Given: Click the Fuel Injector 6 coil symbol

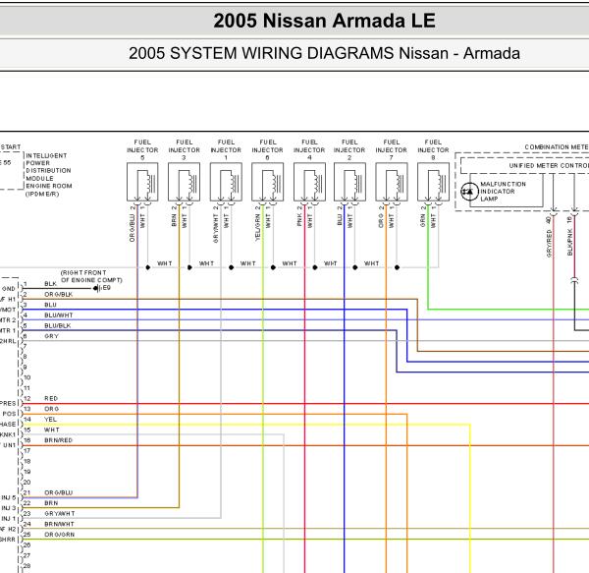Looking at the screenshot, I should [267, 182].
